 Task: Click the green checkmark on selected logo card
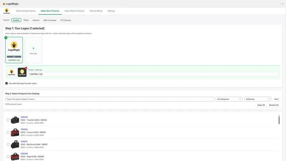[6, 38]
